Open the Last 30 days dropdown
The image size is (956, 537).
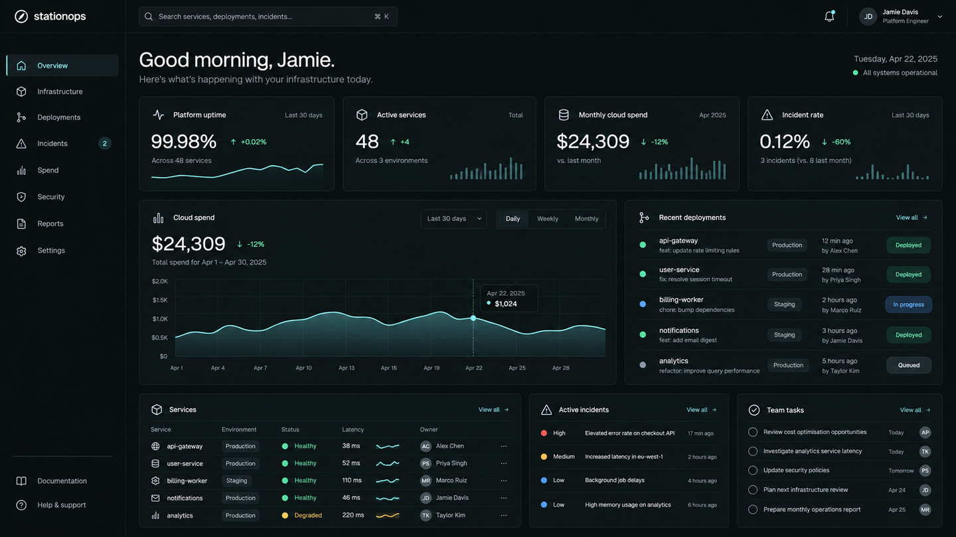(x=453, y=219)
